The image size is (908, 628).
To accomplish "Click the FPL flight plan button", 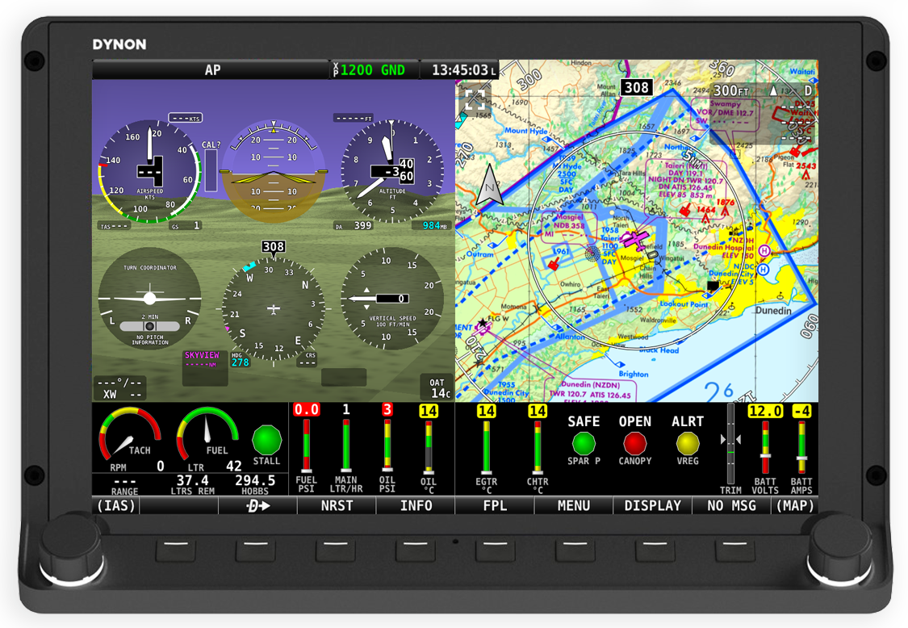I will pyautogui.click(x=495, y=506).
